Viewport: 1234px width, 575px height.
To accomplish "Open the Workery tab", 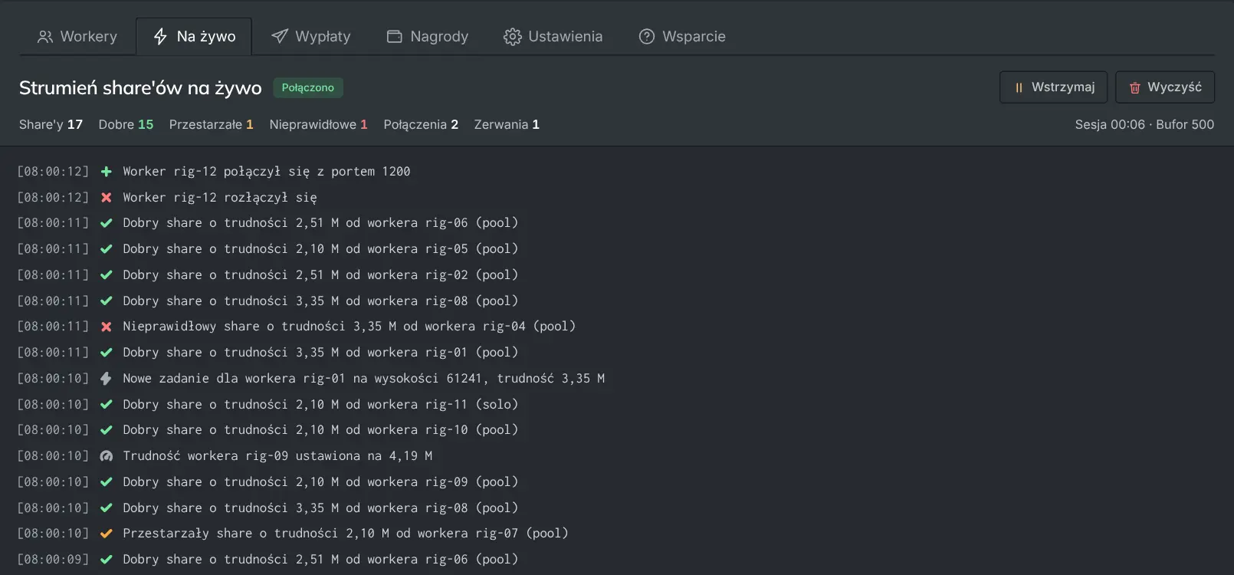I will coord(77,36).
